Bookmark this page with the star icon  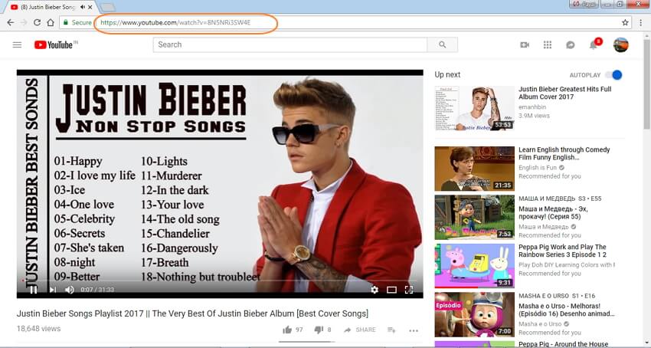coord(625,23)
